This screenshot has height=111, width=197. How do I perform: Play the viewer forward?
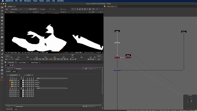pos(55,59)
